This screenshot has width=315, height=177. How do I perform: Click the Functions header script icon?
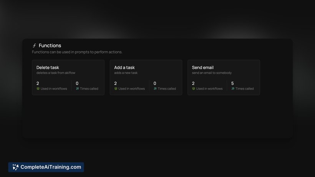34,46
